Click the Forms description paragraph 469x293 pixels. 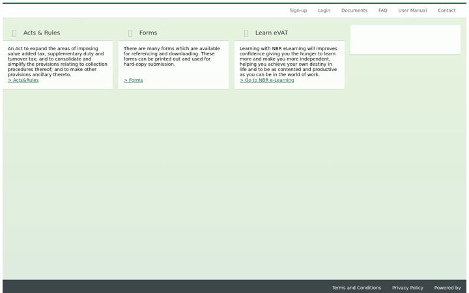pos(172,56)
